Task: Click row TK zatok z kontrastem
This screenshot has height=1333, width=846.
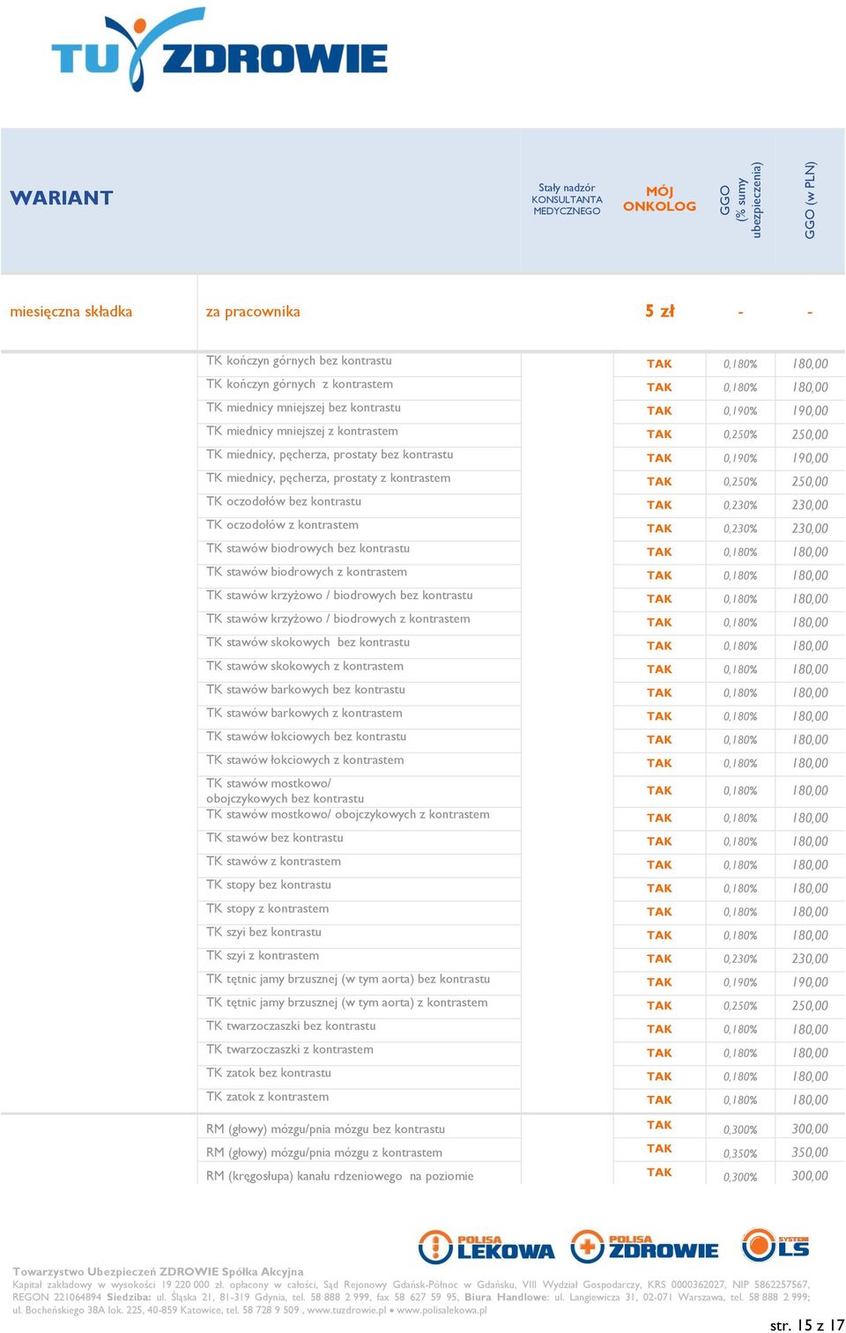Action: [267, 1097]
